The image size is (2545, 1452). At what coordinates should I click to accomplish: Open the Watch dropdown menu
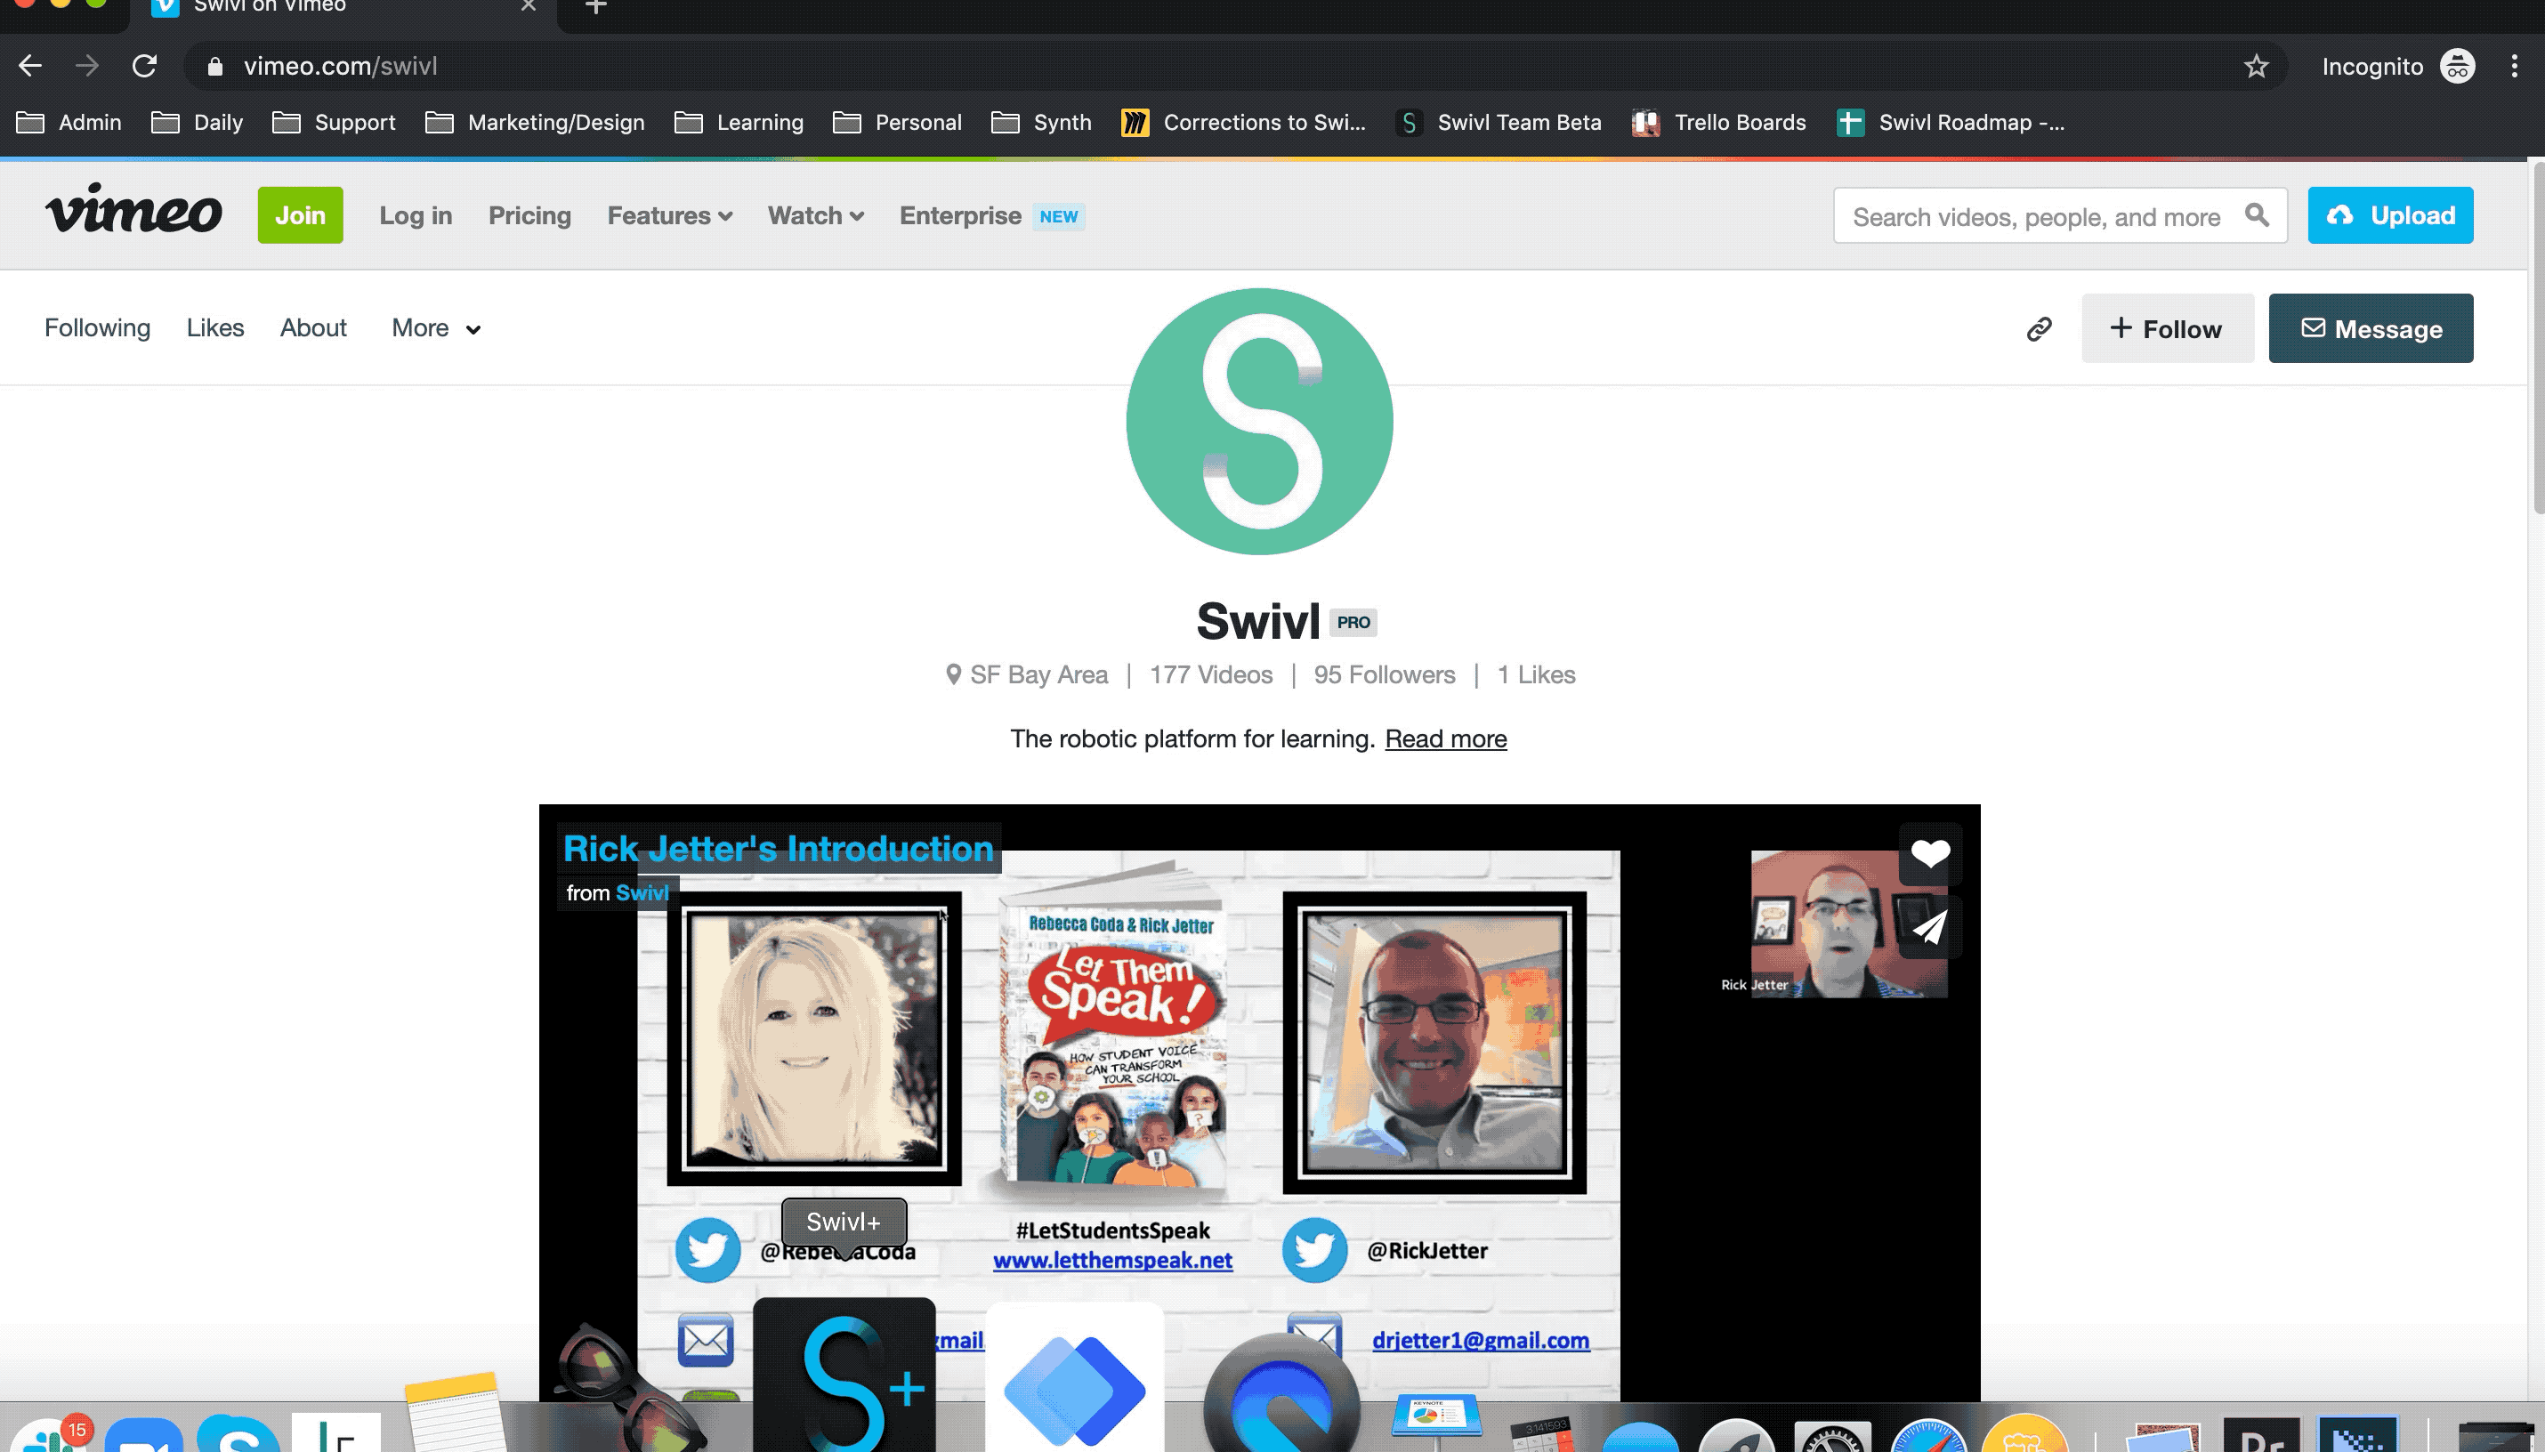(x=813, y=215)
